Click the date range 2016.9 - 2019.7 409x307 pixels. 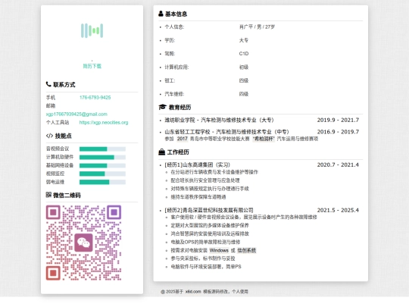338,132
